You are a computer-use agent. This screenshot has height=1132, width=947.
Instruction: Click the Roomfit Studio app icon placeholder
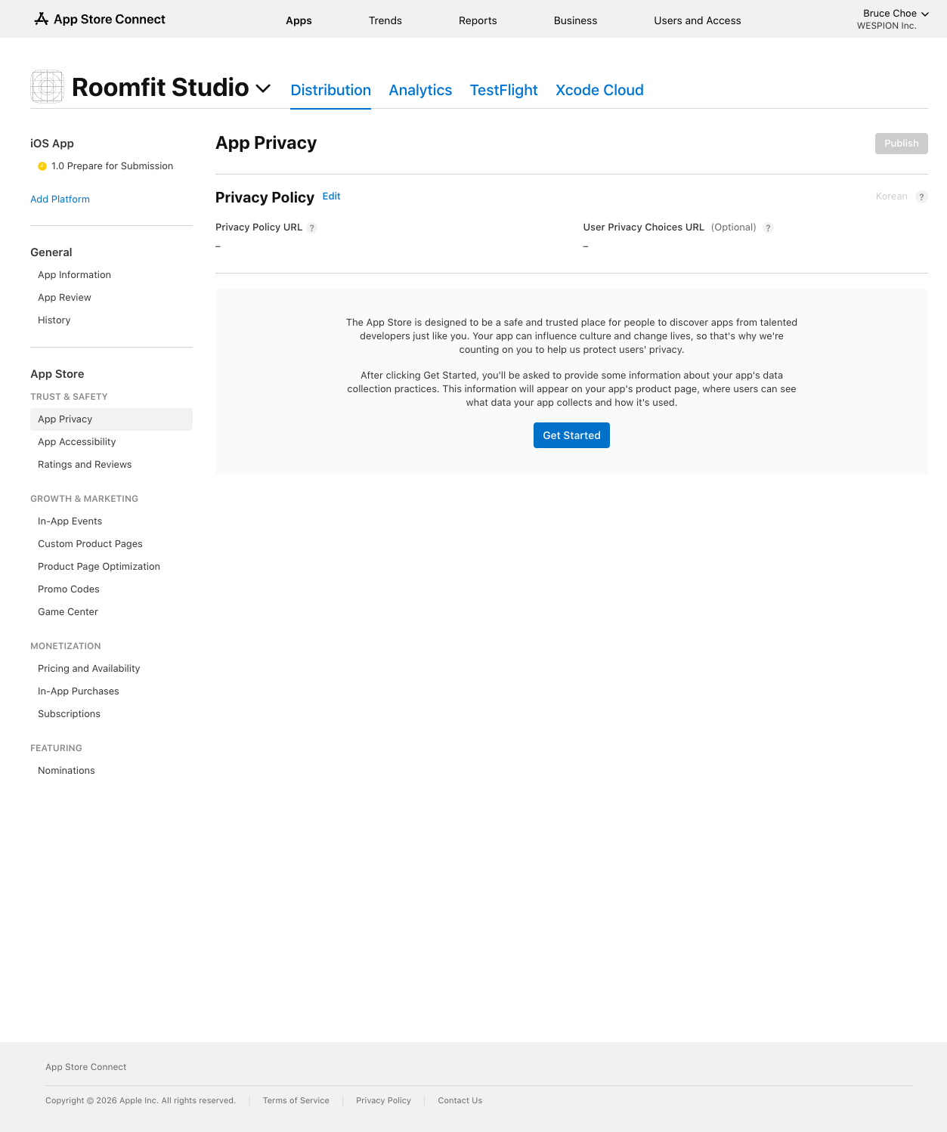(47, 87)
